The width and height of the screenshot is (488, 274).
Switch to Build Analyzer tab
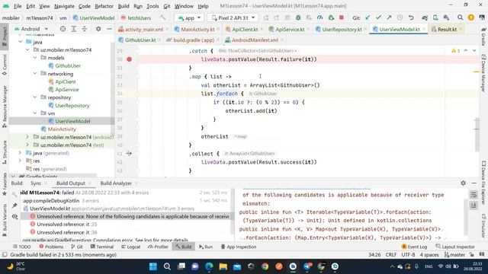click(116, 183)
